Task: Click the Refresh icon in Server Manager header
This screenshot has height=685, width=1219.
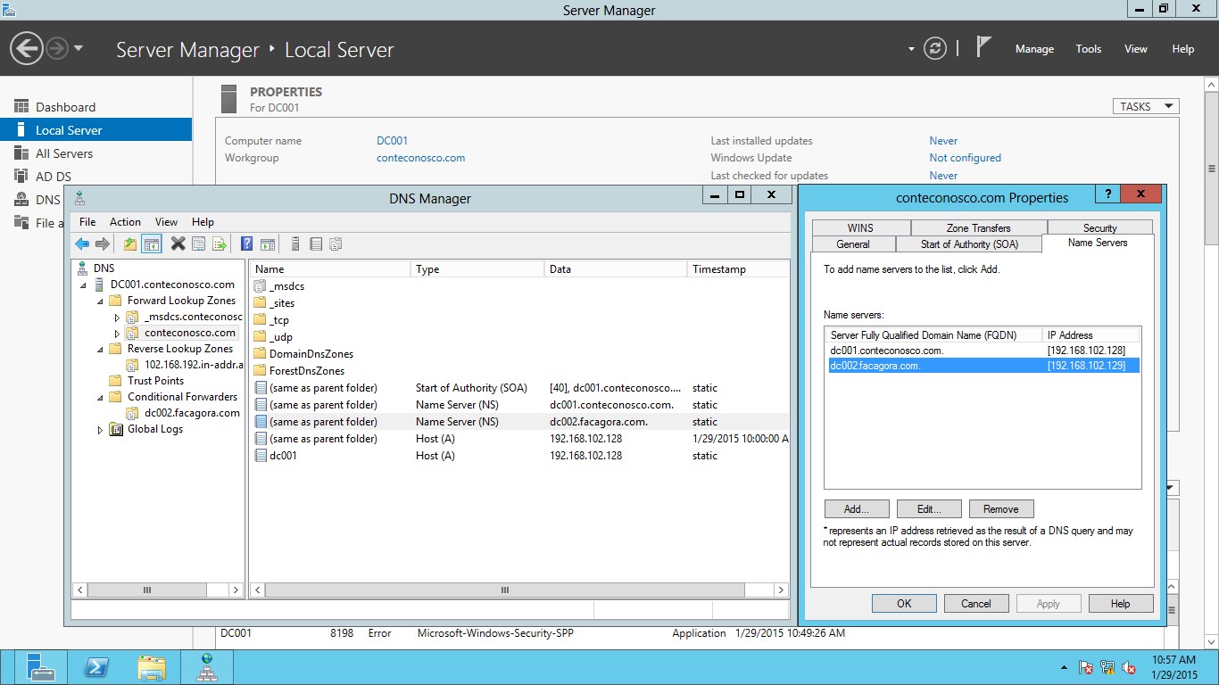Action: [x=934, y=49]
